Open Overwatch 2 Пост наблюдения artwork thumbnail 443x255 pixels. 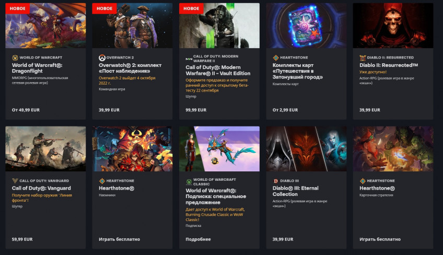click(x=132, y=26)
